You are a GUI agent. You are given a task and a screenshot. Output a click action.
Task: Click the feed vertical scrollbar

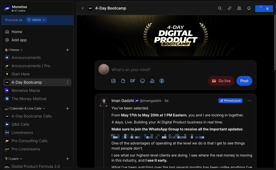coord(275,43)
